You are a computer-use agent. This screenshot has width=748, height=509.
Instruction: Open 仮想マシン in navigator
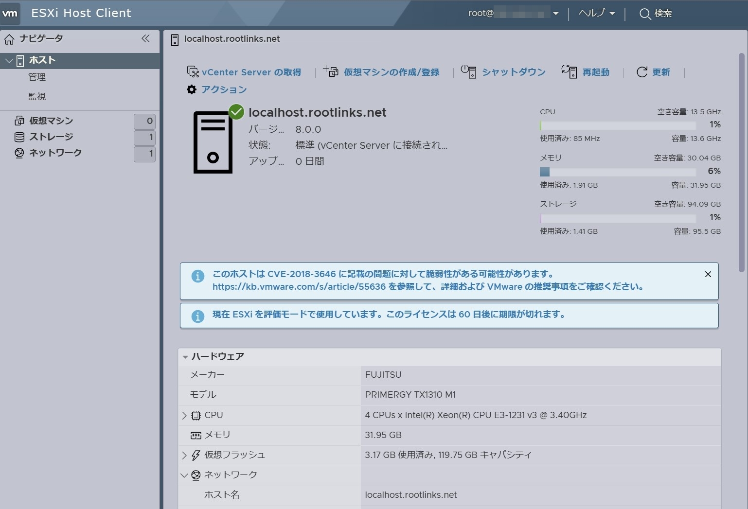coord(51,121)
